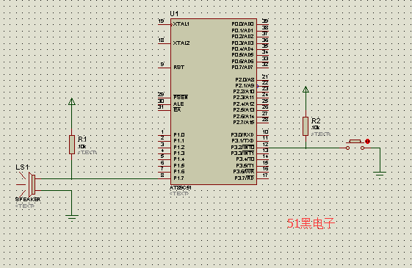The height and width of the screenshot is (268, 412).
Task: Select the ground symbol below the push button
Action: (380, 174)
